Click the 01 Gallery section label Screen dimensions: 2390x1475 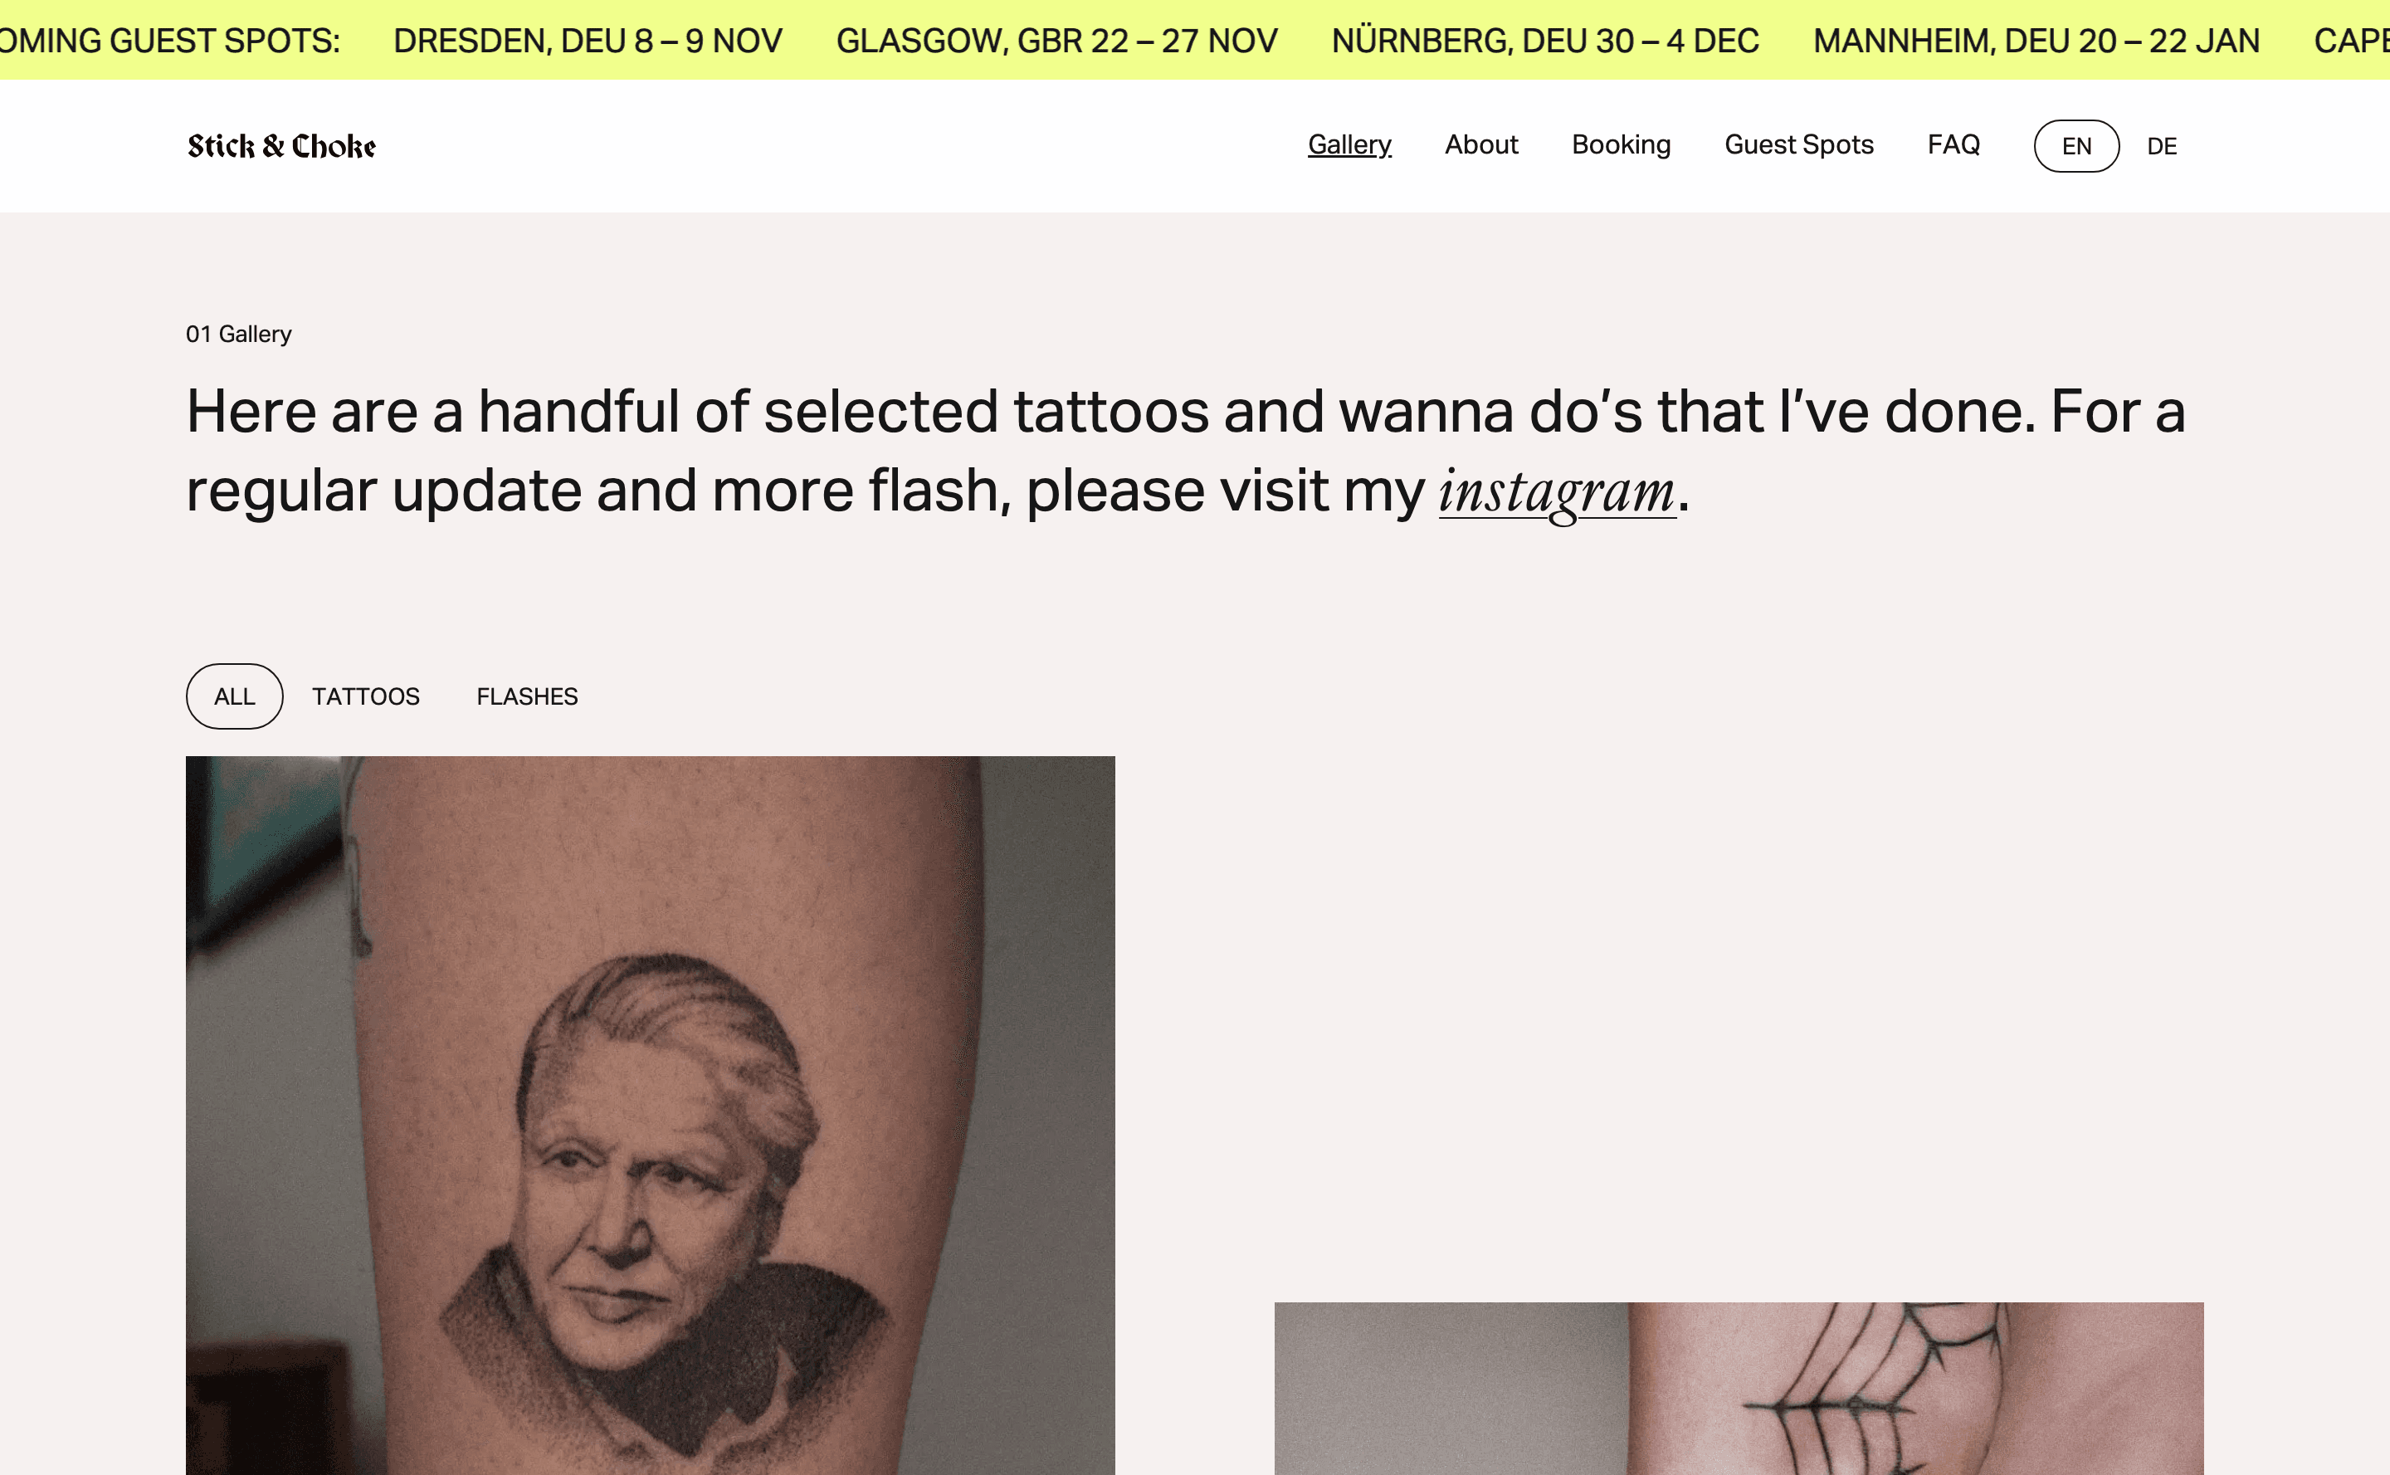pyautogui.click(x=239, y=334)
